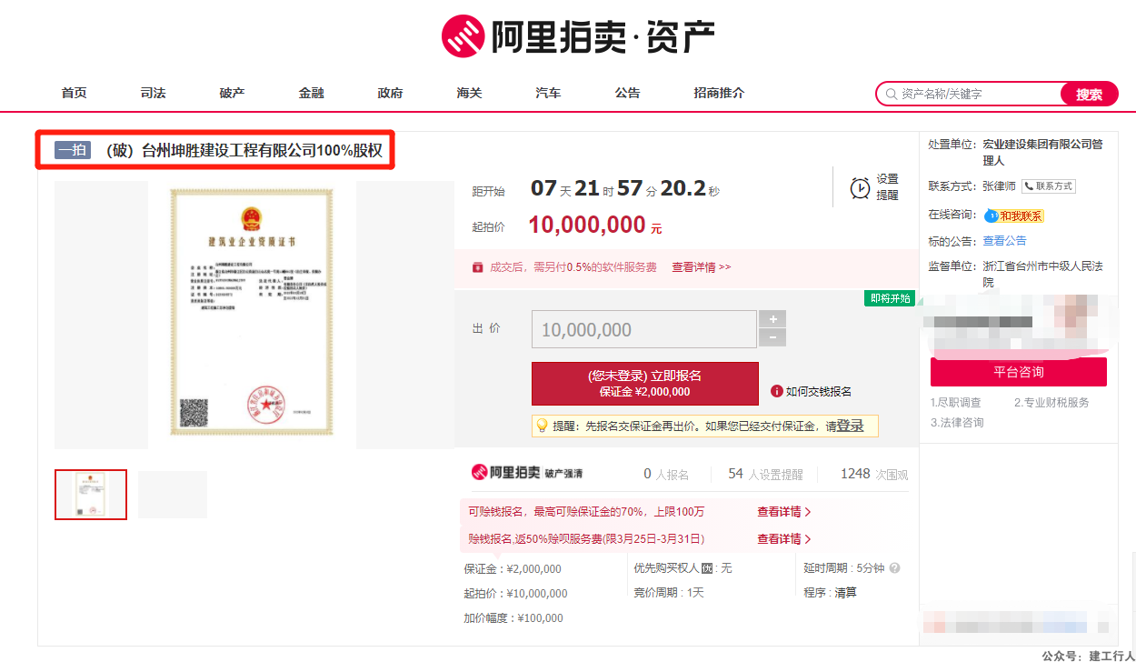Open the 海关 nav item
This screenshot has width=1136, height=662.
click(x=470, y=93)
